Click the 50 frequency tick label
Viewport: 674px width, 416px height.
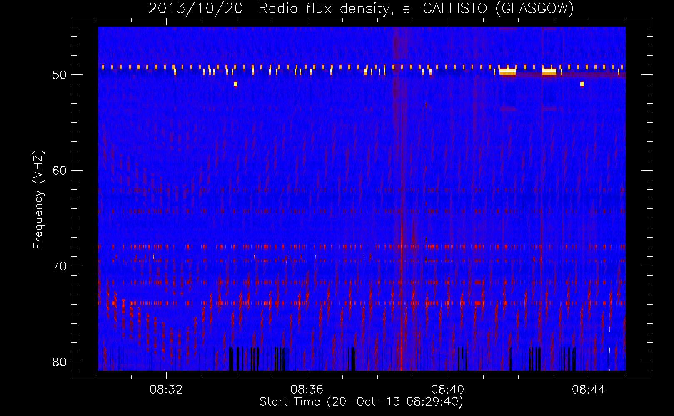(x=60, y=75)
